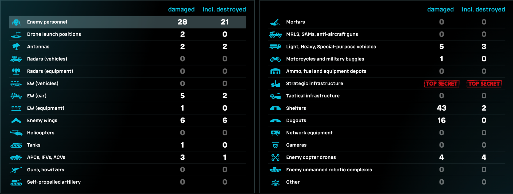The image size is (513, 194).
Task: Select the left table's damaged column header
Action: 181,10
